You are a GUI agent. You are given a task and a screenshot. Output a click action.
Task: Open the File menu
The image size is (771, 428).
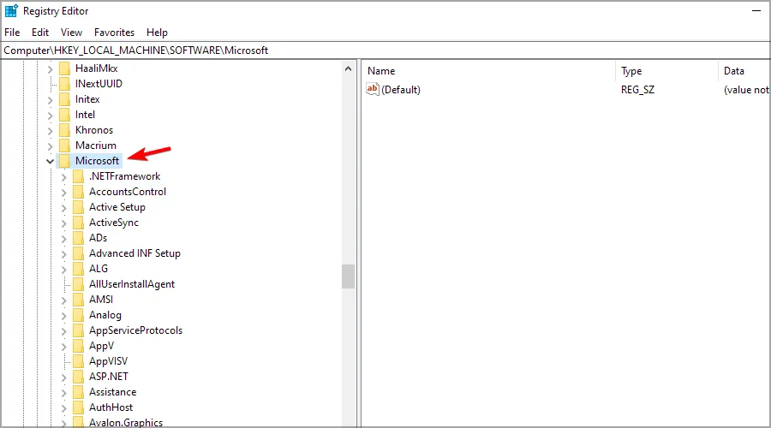point(12,33)
